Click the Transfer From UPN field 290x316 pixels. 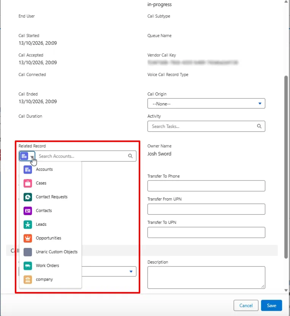tap(206, 209)
